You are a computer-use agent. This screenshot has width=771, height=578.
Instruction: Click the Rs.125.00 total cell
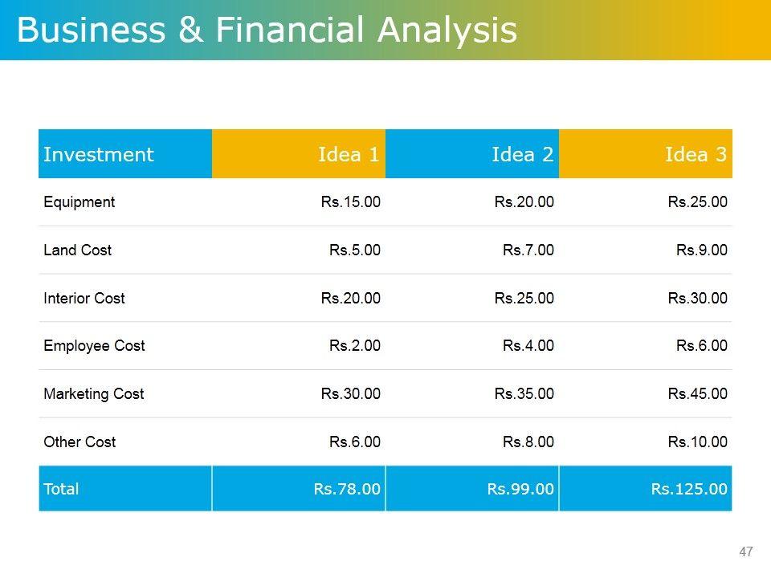689,488
